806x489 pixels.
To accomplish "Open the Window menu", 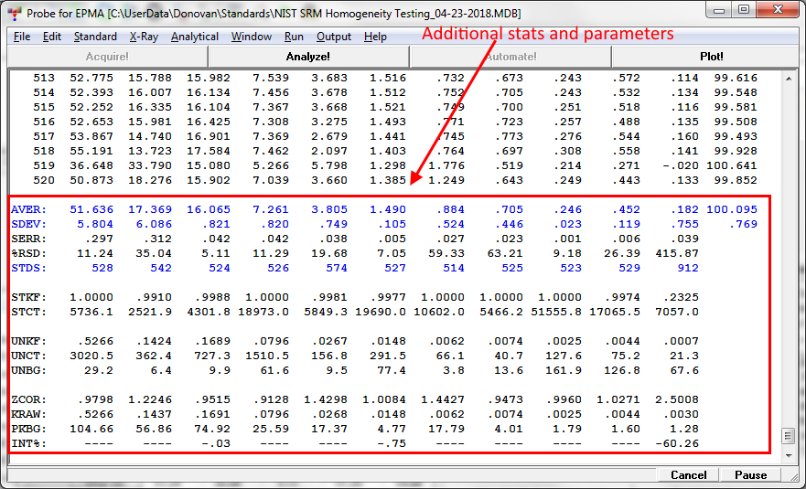I will (251, 37).
